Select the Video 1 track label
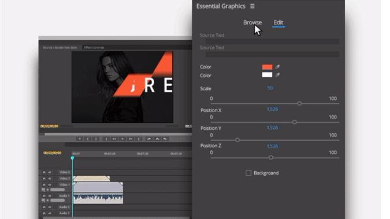The height and width of the screenshot is (219, 390). coord(64,184)
